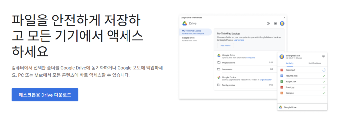
Task: Select the Project assets folder name
Action: (x=228, y=63)
